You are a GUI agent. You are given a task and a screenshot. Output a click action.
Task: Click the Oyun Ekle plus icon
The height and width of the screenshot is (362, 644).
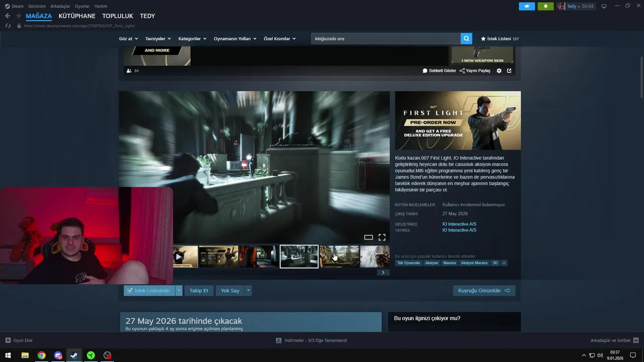click(x=8, y=340)
